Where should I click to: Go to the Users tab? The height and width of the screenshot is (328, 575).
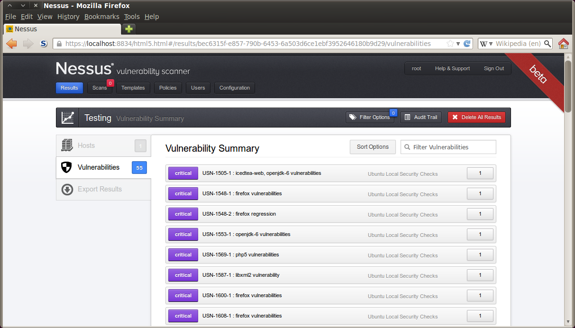[x=198, y=88]
